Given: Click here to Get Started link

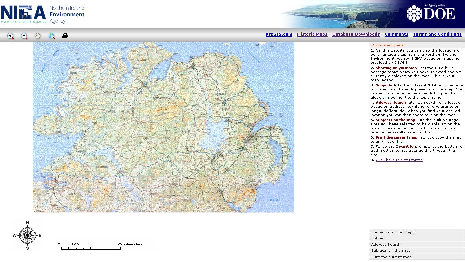Looking at the screenshot, I should pyautogui.click(x=399, y=160).
